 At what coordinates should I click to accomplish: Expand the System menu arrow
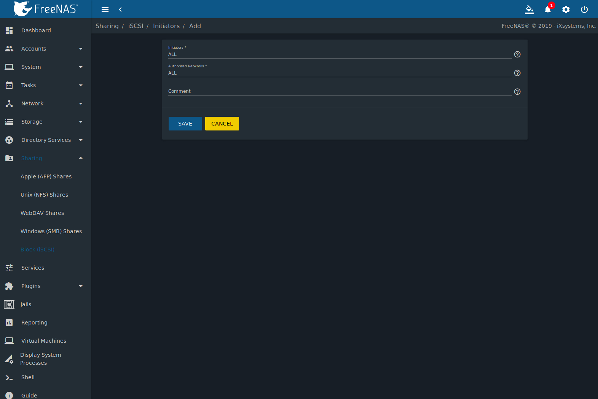click(81, 67)
